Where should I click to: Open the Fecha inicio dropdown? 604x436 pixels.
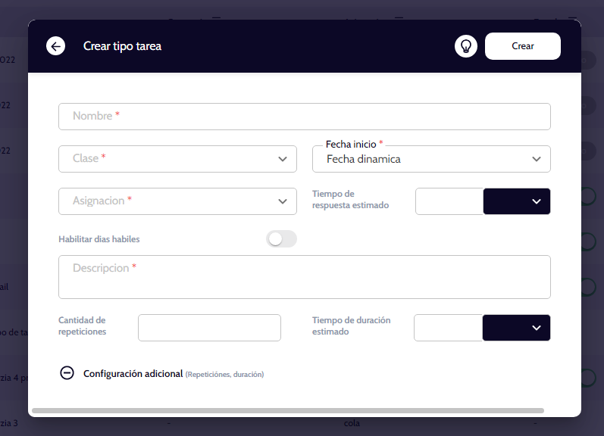430,159
